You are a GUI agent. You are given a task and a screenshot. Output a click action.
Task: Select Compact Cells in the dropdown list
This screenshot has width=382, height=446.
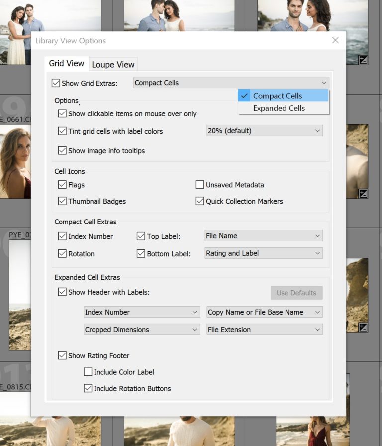tap(278, 96)
